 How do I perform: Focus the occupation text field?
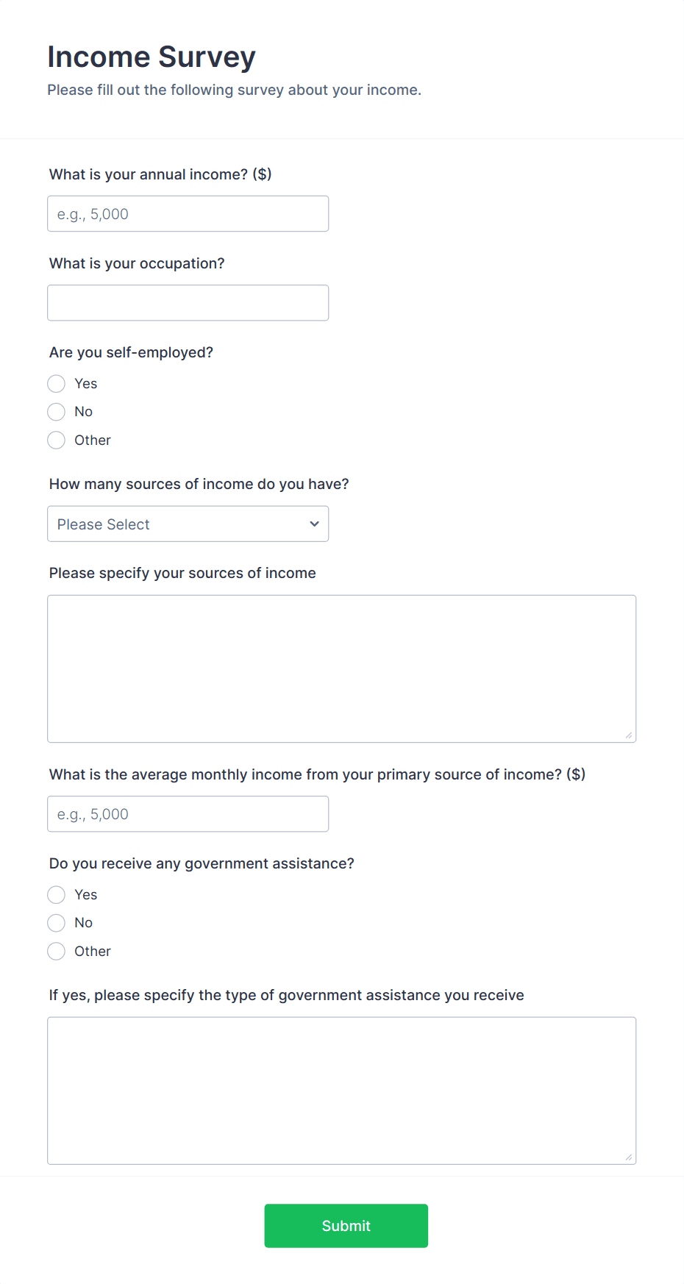(x=188, y=302)
